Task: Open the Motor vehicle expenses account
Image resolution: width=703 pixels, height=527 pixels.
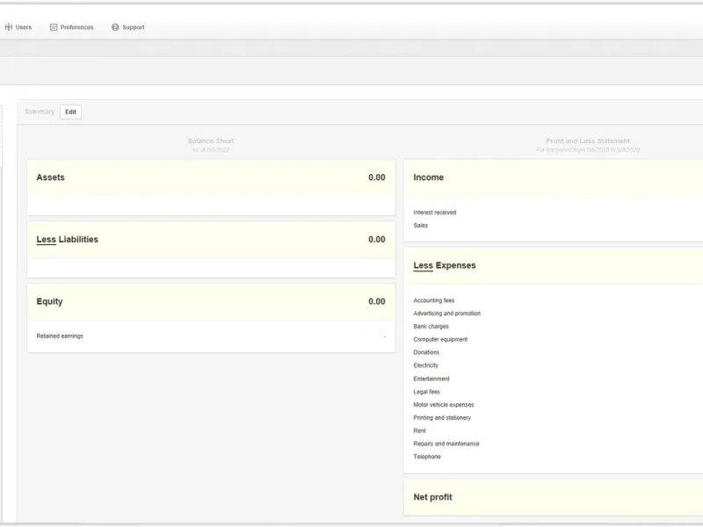Action: (444, 405)
